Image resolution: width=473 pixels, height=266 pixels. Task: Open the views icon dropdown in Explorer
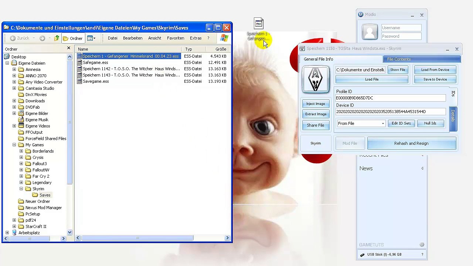point(91,38)
